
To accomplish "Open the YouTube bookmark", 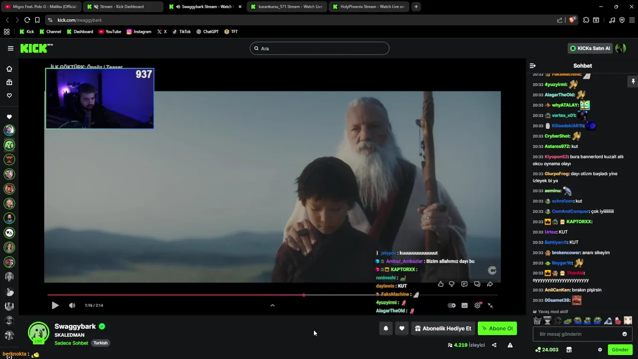I will click(110, 31).
